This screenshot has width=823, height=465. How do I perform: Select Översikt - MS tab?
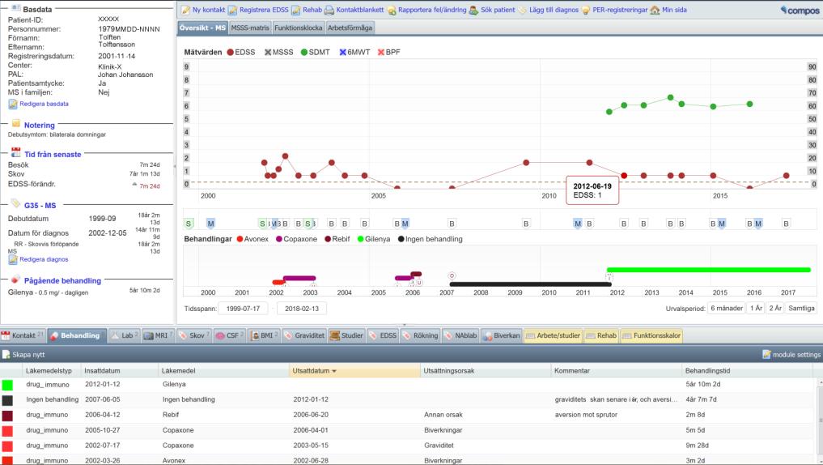tap(202, 28)
